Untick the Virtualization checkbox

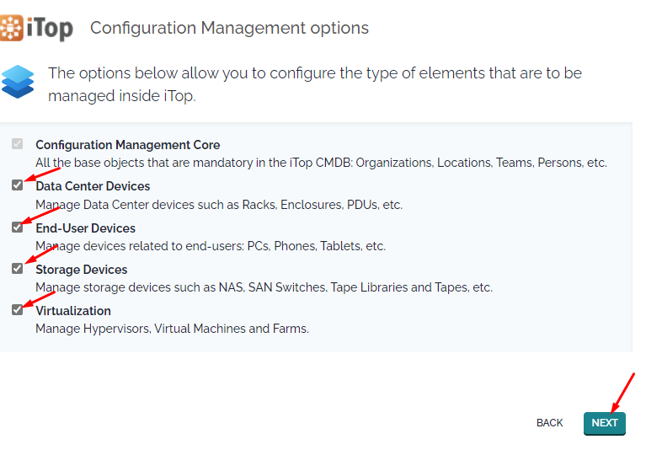click(18, 310)
